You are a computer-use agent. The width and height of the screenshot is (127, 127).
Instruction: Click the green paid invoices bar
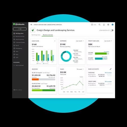point(43,90)
